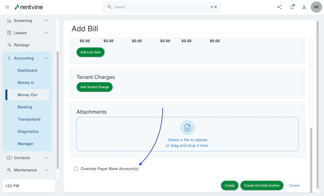
Task: Click the Rentsign sidebar icon
Action: click(9, 45)
